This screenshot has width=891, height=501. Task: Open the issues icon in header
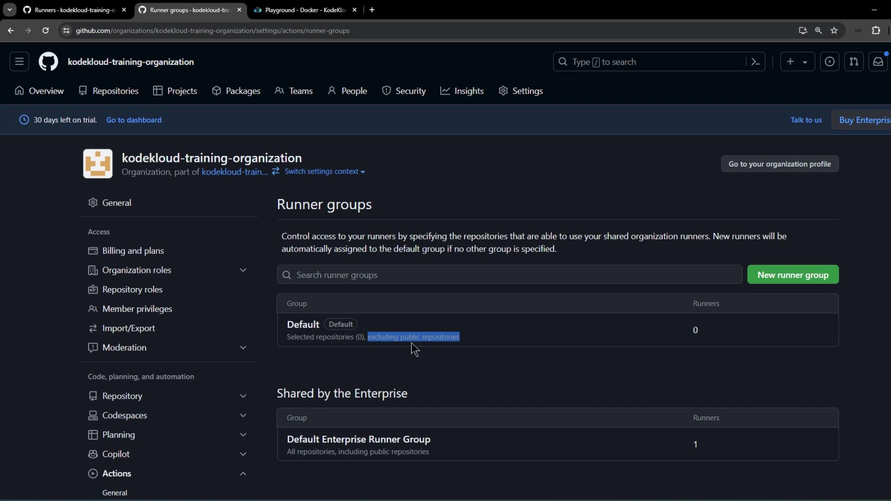pos(829,62)
